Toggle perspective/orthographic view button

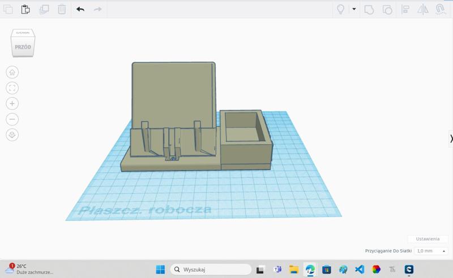point(12,135)
